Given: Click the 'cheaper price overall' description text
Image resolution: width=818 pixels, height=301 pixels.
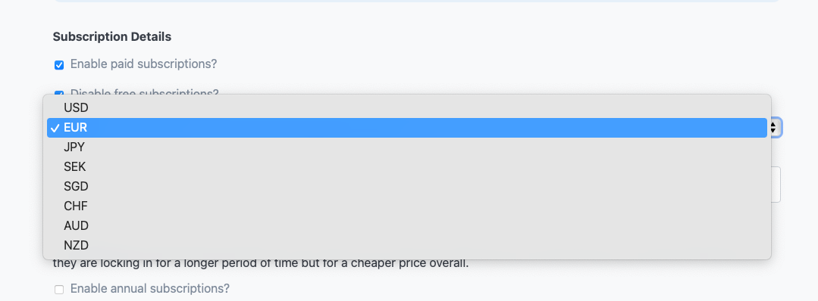Looking at the screenshot, I should 412,263.
